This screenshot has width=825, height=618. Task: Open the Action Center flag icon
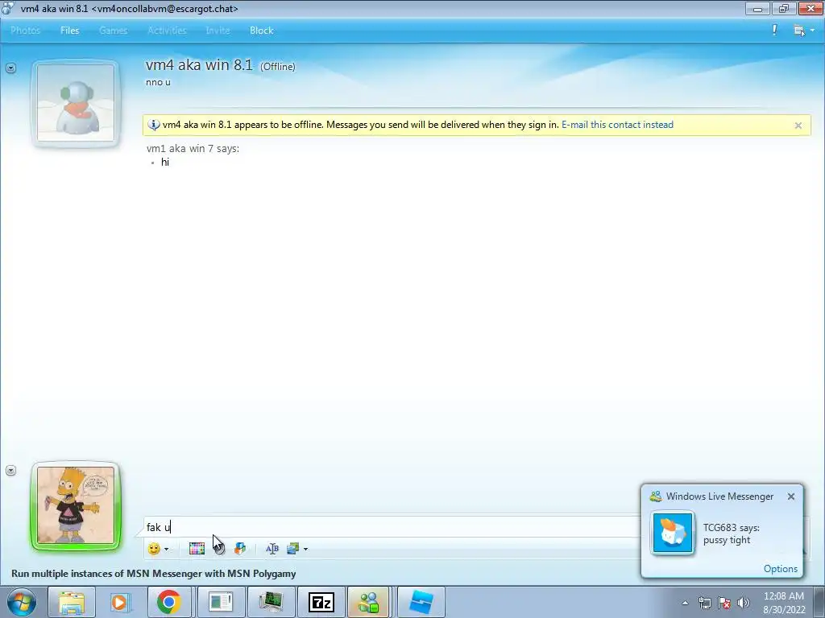[724, 603]
